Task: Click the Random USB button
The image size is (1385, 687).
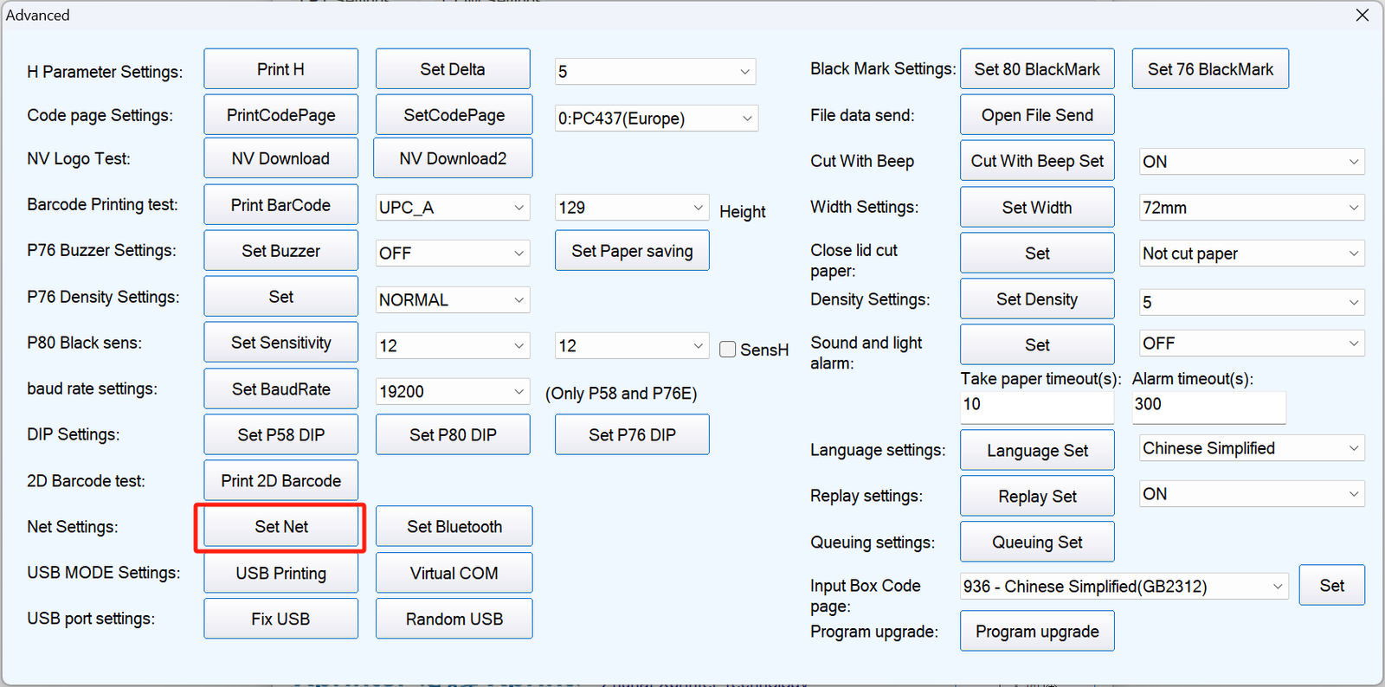Action: (x=454, y=620)
